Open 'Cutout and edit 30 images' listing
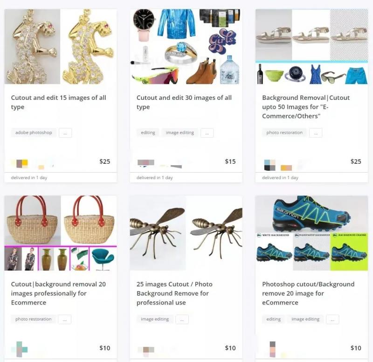373x362 pixels. pos(184,102)
